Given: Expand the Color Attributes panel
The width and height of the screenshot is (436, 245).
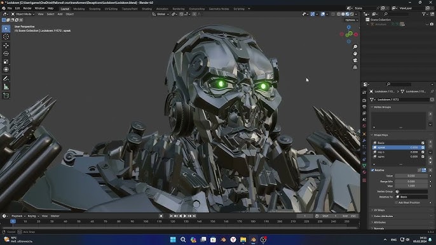Looking at the screenshot, I should pyautogui.click(x=383, y=216).
